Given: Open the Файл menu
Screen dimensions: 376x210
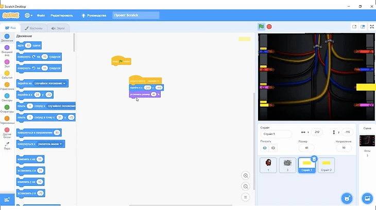Looking at the screenshot, I should (41, 15).
